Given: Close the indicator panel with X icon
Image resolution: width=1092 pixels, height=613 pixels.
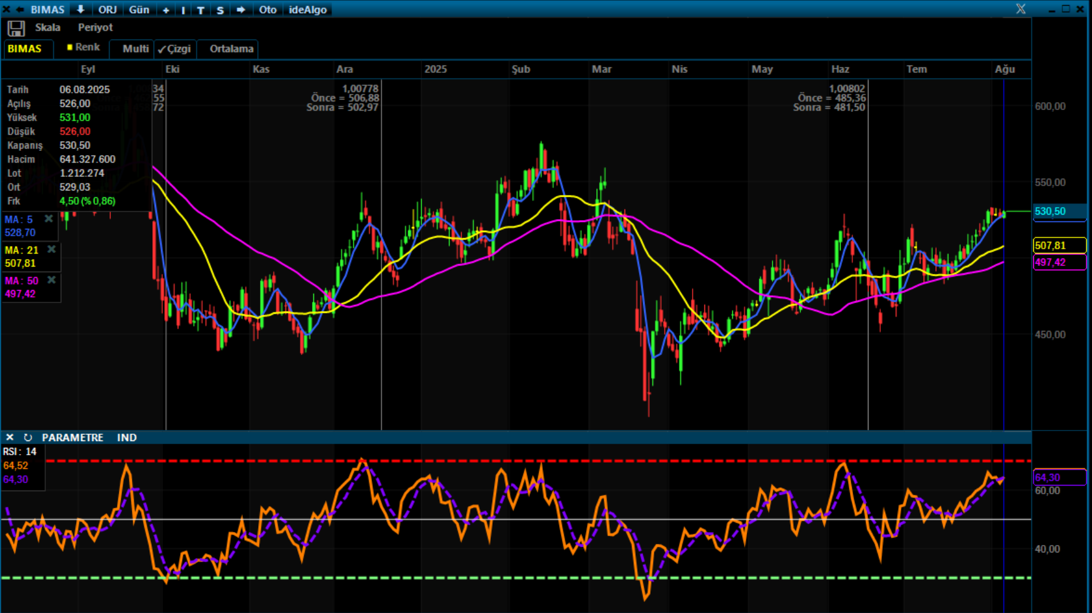Looking at the screenshot, I should (x=9, y=437).
